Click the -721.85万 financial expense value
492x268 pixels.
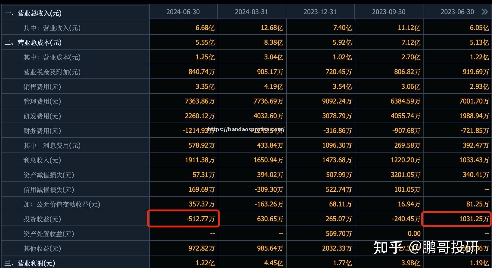click(x=475, y=131)
